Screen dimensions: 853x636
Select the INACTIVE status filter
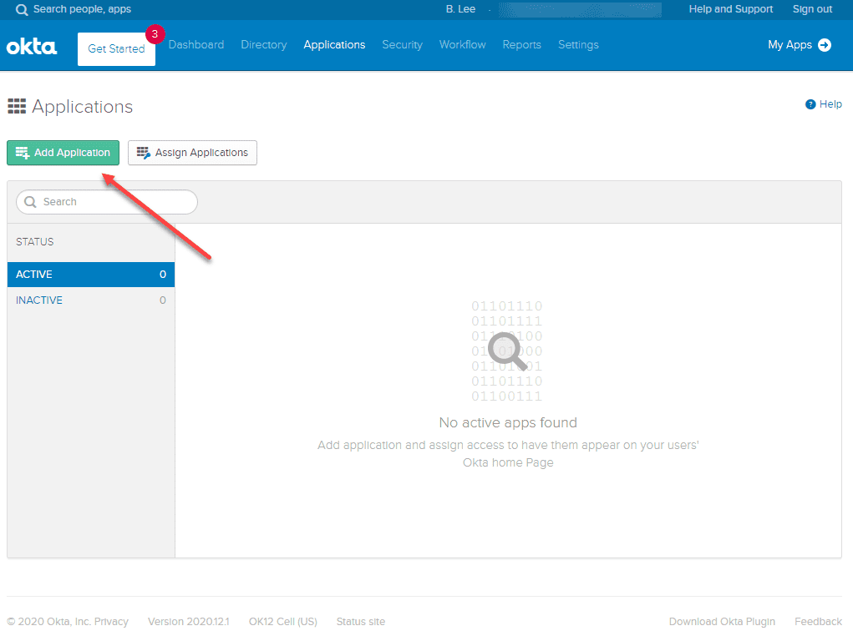[91, 300]
